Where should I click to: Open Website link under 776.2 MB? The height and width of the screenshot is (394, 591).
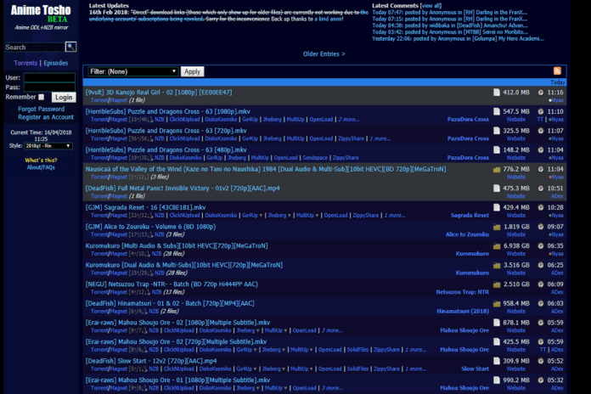click(x=515, y=177)
